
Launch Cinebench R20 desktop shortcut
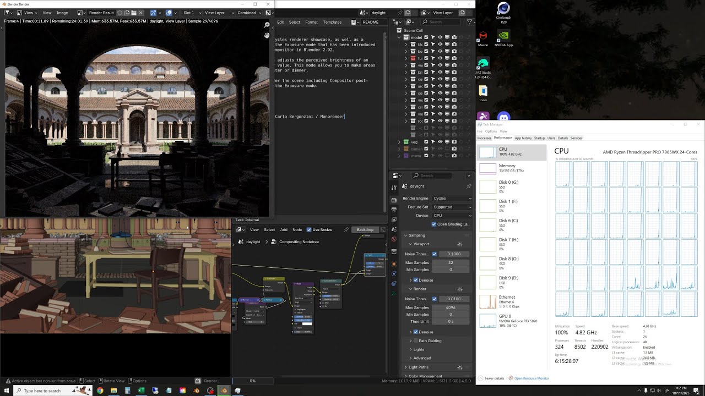[503, 13]
